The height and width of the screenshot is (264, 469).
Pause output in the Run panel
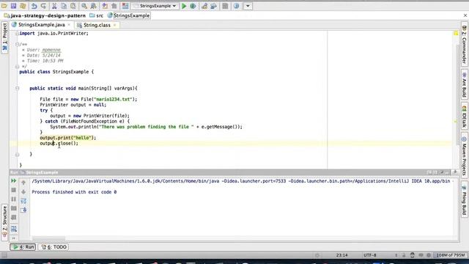click(13, 199)
